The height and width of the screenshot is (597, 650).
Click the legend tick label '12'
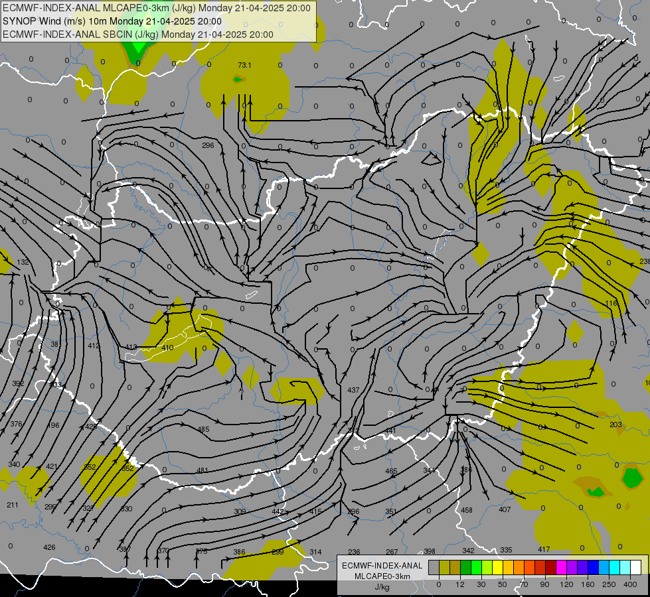tap(460, 584)
